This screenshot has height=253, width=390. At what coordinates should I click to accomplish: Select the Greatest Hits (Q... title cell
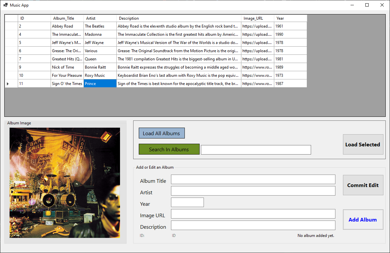[x=67, y=59]
